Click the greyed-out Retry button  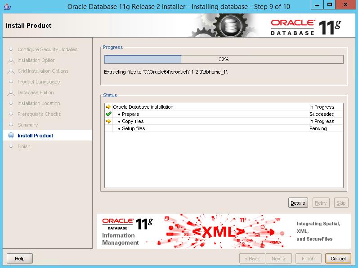tap(321, 203)
